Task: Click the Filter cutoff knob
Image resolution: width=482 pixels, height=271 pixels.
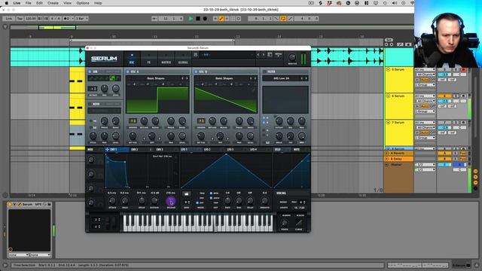Action: point(279,120)
